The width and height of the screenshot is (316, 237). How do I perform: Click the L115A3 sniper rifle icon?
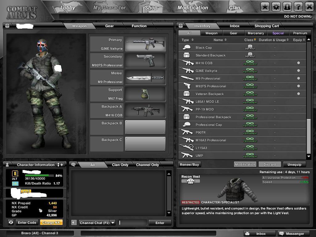pos(187,148)
